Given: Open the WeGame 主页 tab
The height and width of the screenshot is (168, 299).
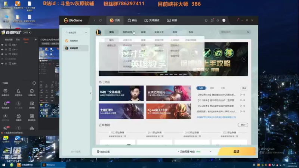Looking at the screenshot, I should point(115,20).
